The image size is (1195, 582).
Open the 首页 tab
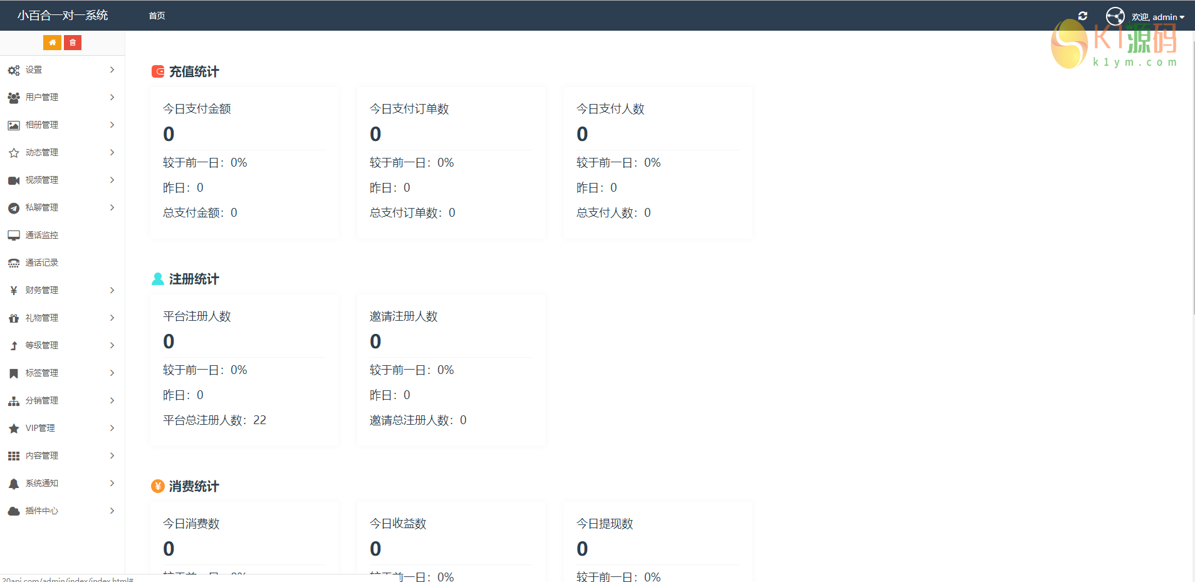click(157, 16)
